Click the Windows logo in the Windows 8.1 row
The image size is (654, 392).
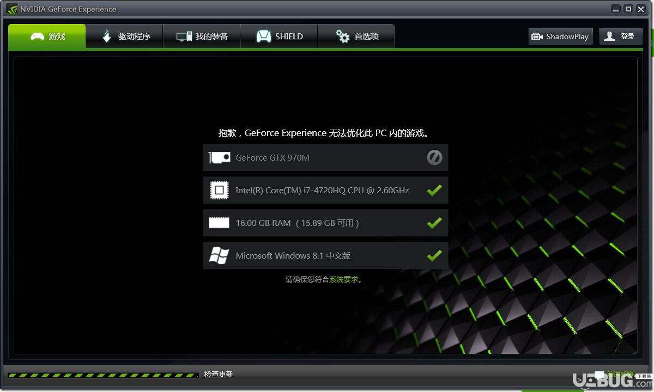point(219,255)
